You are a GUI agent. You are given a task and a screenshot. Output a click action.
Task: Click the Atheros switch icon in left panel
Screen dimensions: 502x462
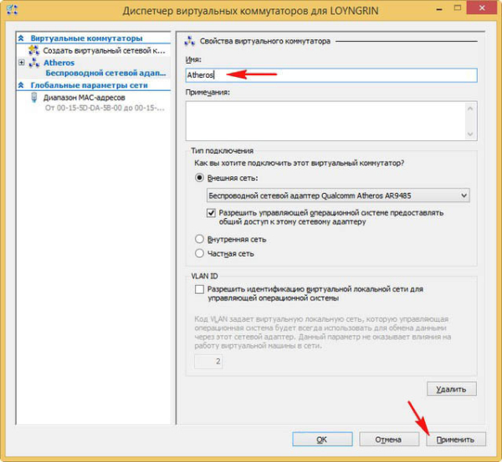coord(34,63)
